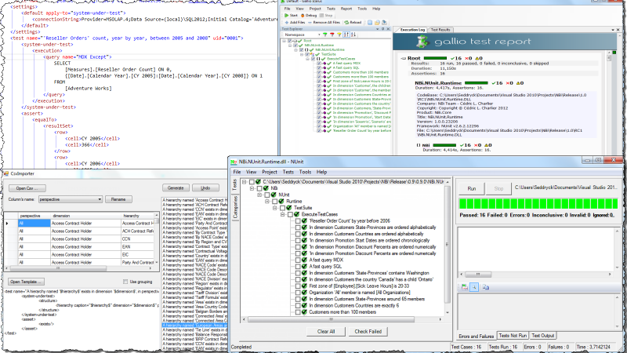Image resolution: width=627 pixels, height=353 pixels.
Task: Switch to the Test Results tab in Gallio
Action: tap(440, 30)
